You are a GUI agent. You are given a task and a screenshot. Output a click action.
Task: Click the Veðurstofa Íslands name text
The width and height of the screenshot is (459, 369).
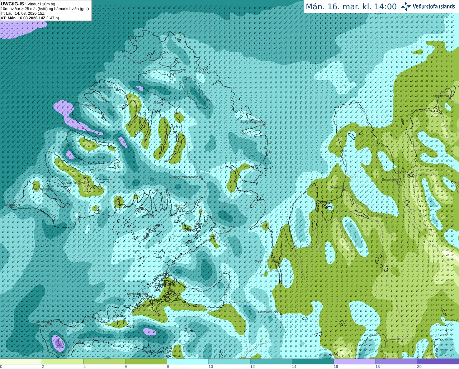tap(434, 6)
